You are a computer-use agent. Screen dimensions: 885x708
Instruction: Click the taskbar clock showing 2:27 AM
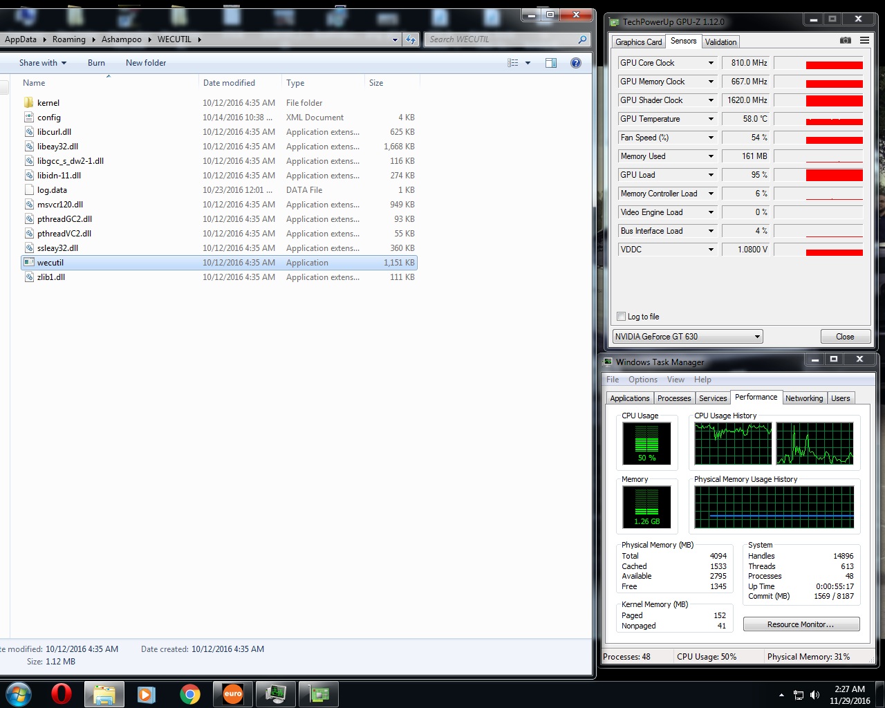(x=850, y=695)
